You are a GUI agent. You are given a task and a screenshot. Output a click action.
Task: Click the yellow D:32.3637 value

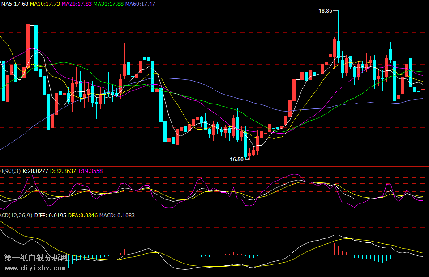click(63, 171)
